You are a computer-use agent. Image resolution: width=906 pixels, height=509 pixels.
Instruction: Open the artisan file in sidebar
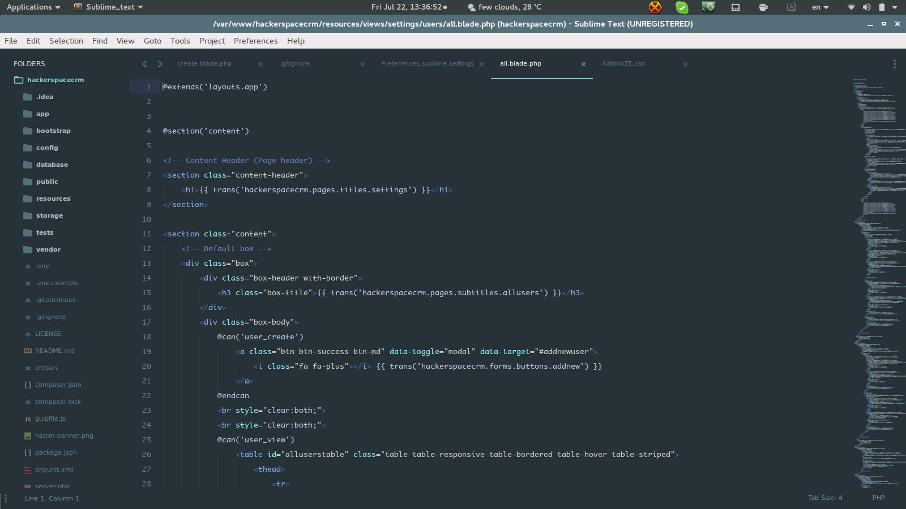pyautogui.click(x=46, y=368)
